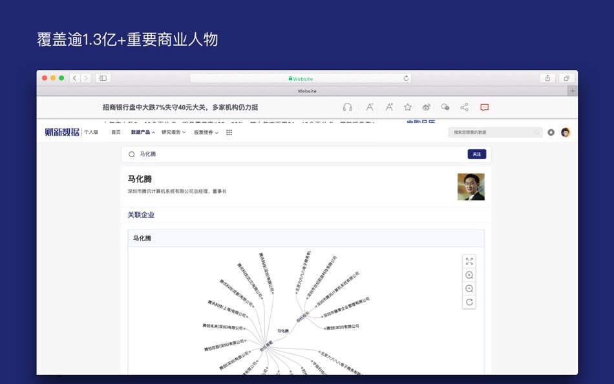Open headline 招商银行盘中大跌7%失守40元大关

pos(180,107)
